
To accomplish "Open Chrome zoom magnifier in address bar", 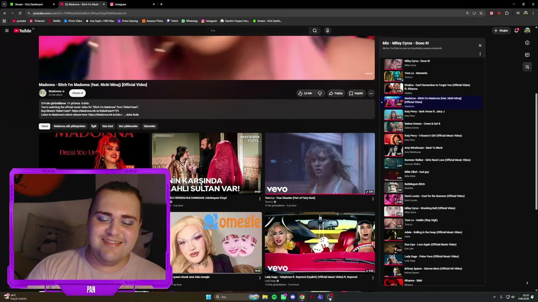I will coord(467,13).
